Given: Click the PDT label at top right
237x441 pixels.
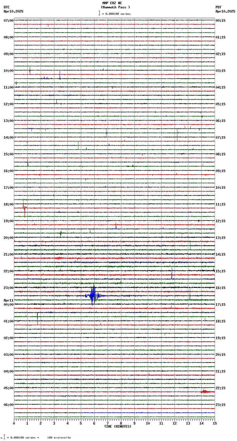Looking at the screenshot, I should pos(218,7).
